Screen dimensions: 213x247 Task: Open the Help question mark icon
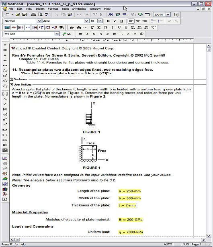[x=176, y=14]
